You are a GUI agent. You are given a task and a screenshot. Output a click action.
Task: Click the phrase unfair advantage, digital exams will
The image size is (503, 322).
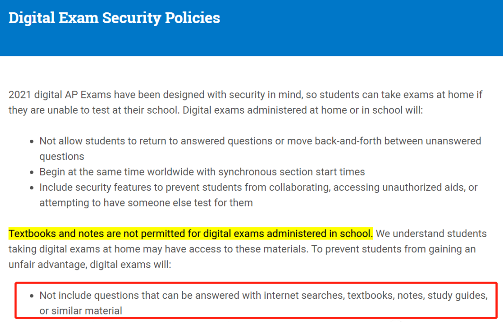[x=90, y=265]
